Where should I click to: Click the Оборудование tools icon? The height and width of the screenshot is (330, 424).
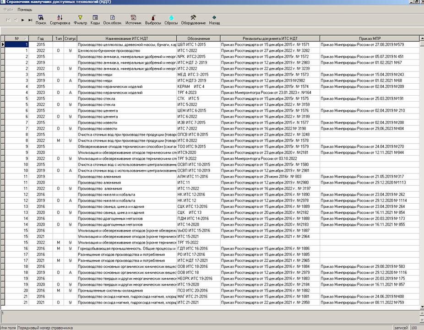193,19
